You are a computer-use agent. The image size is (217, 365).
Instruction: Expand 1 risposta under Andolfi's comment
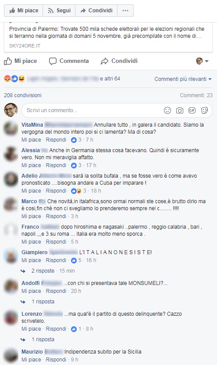tap(43, 302)
